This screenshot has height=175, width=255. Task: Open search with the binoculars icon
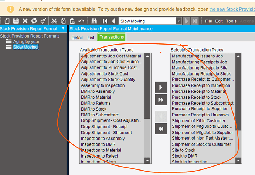(94, 21)
